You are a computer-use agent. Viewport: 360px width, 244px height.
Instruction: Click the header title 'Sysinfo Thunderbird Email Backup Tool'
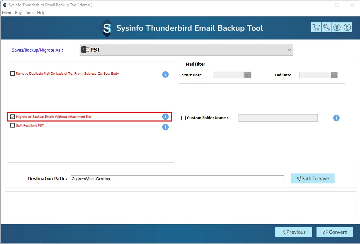click(x=190, y=28)
